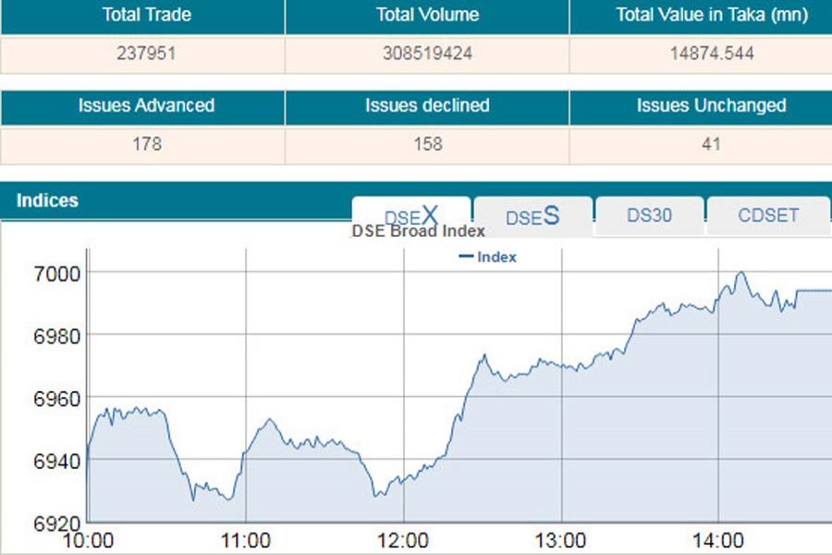Select the 158 issues declined value
The width and height of the screenshot is (832, 555).
427,144
